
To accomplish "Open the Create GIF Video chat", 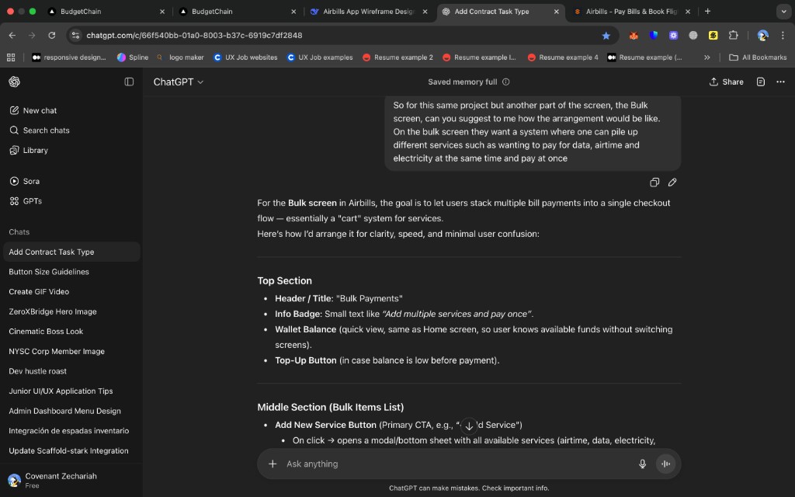I will 71,292.
